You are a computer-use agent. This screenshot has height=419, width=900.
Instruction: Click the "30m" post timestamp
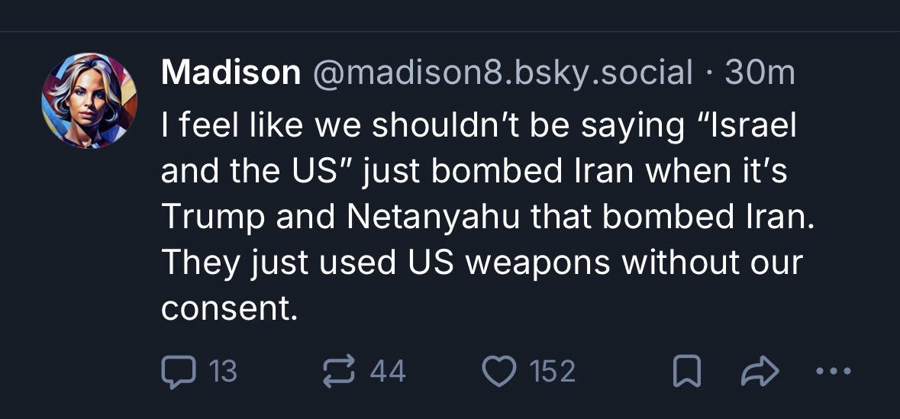coord(760,73)
